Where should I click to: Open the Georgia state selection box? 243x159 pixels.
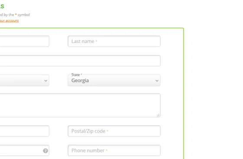tap(114, 81)
